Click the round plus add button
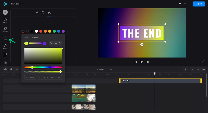208x113 pixels. (5, 12)
